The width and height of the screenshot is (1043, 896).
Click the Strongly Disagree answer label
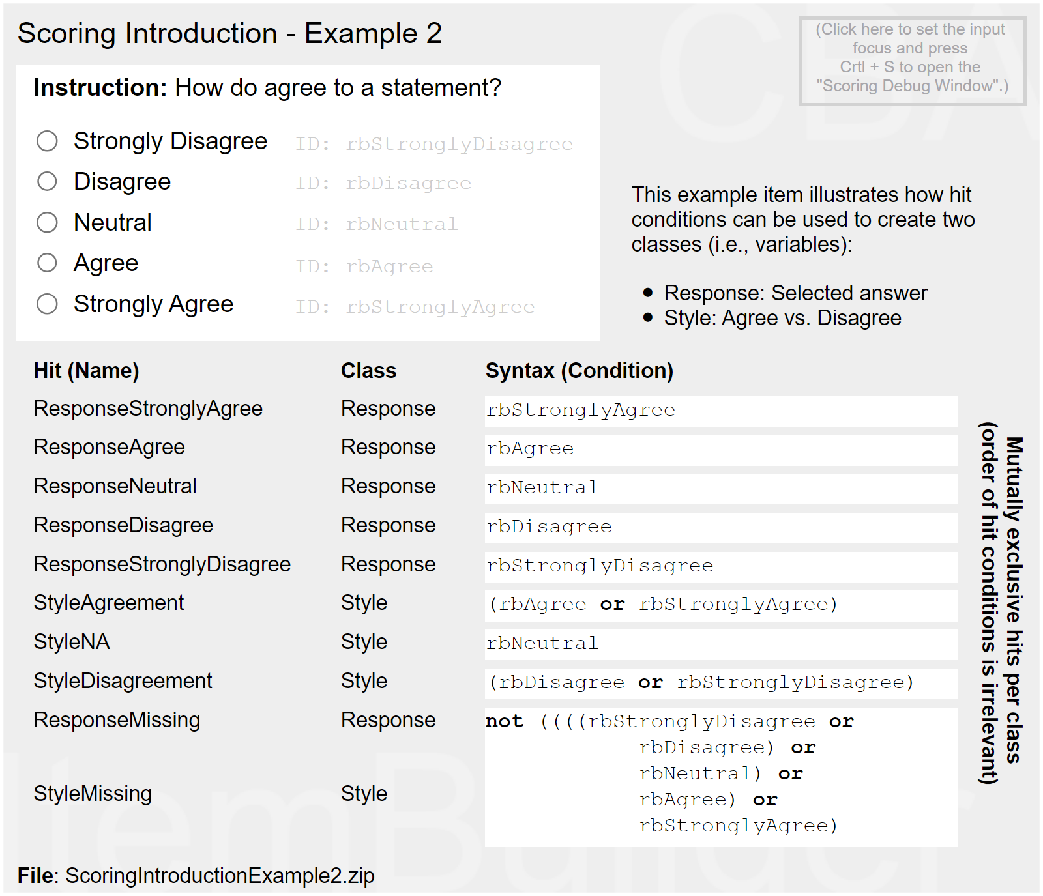click(170, 141)
